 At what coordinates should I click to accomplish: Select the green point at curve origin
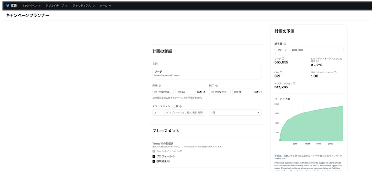coord(280,140)
